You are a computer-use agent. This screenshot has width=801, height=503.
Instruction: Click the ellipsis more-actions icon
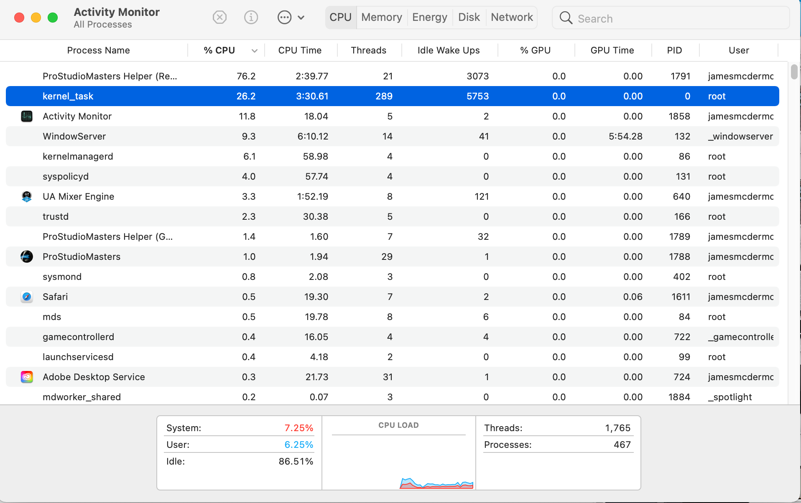click(x=284, y=18)
